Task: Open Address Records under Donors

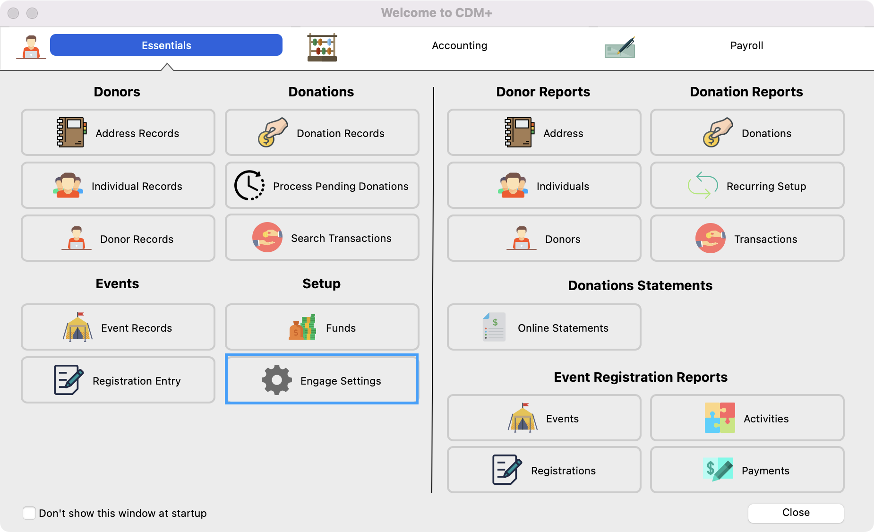Action: coord(118,133)
